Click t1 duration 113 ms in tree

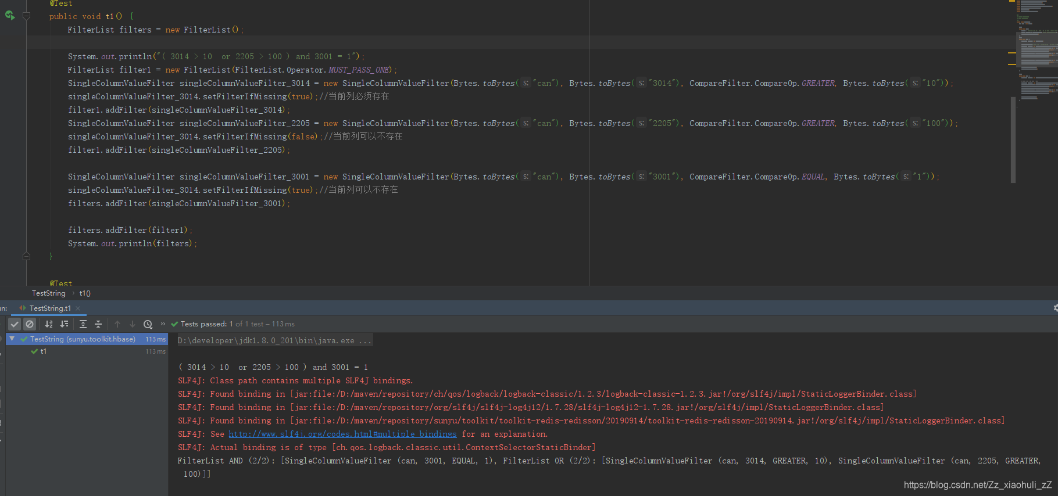point(155,351)
